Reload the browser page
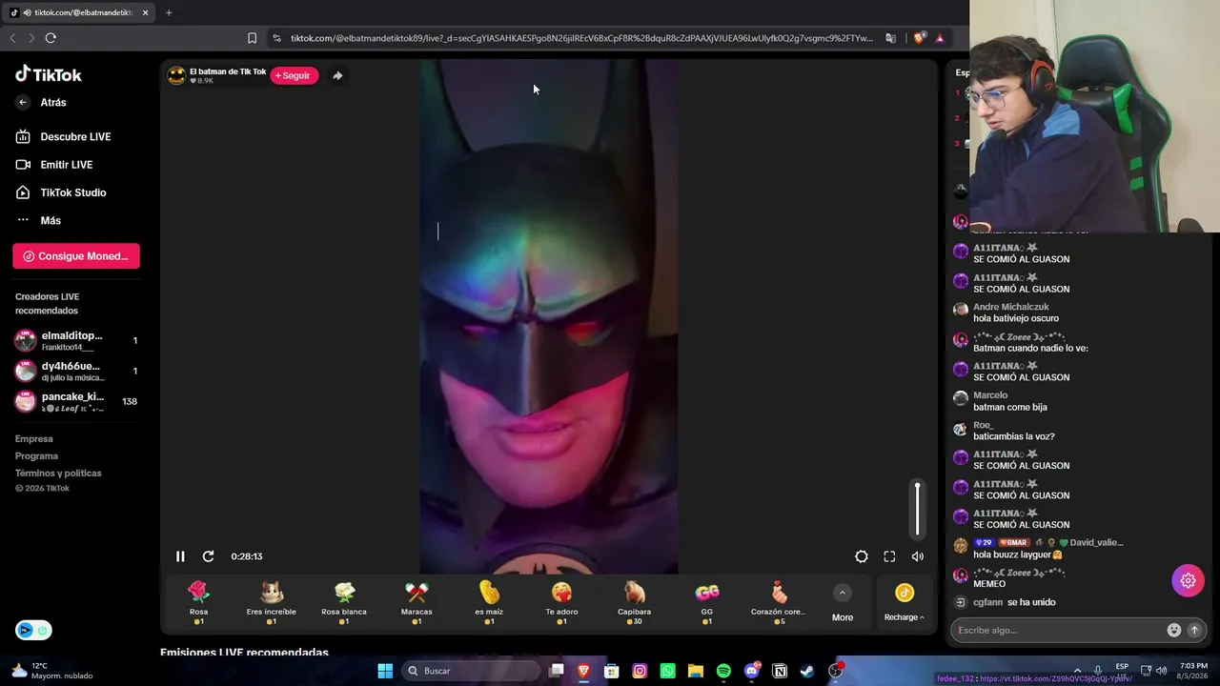Image resolution: width=1220 pixels, height=686 pixels. [x=51, y=38]
